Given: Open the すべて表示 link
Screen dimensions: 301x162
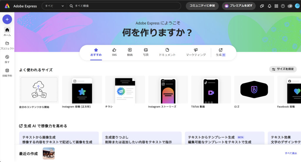Looking at the screenshot, I should click(291, 153).
